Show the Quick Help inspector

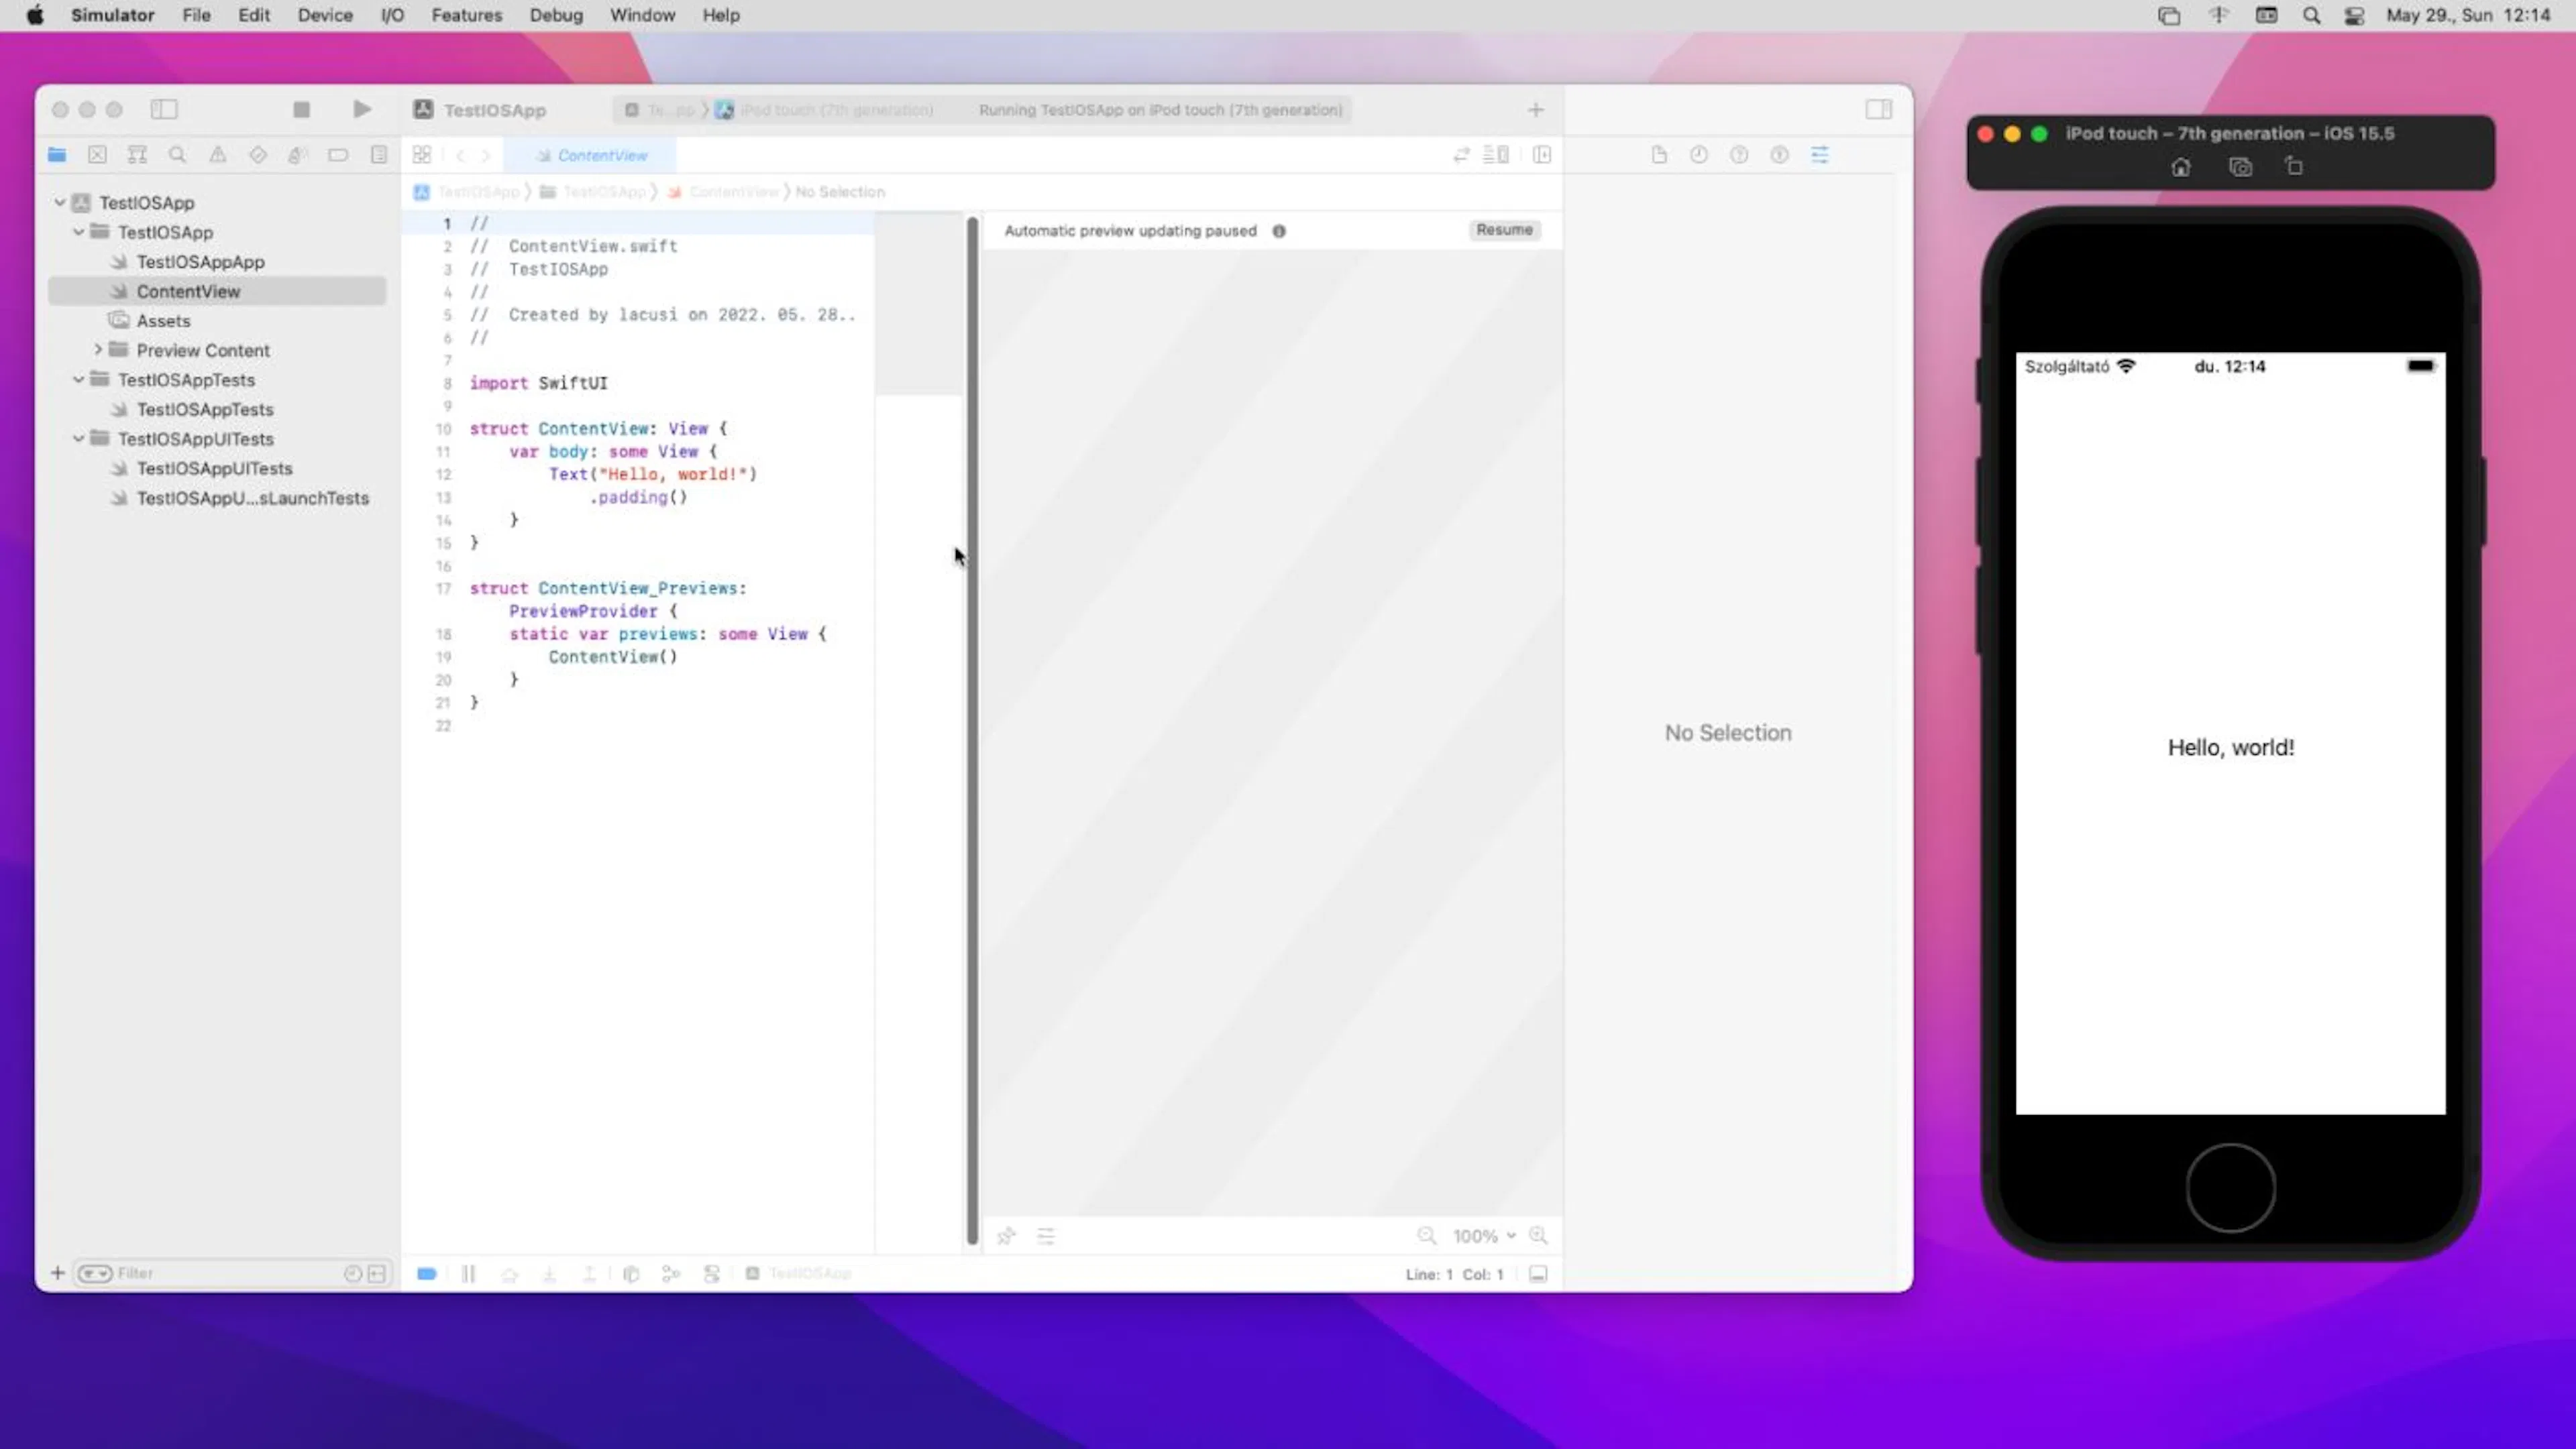pos(1739,155)
